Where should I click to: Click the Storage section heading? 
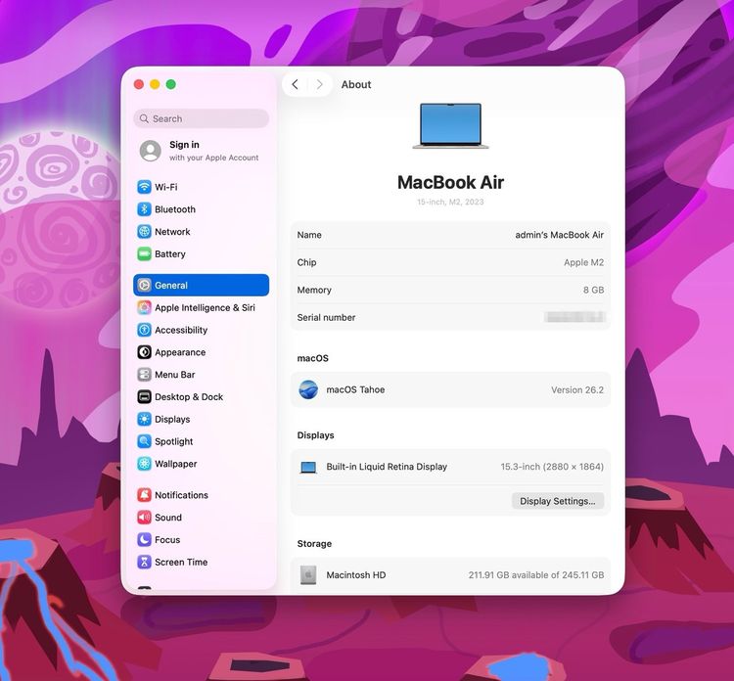[314, 543]
